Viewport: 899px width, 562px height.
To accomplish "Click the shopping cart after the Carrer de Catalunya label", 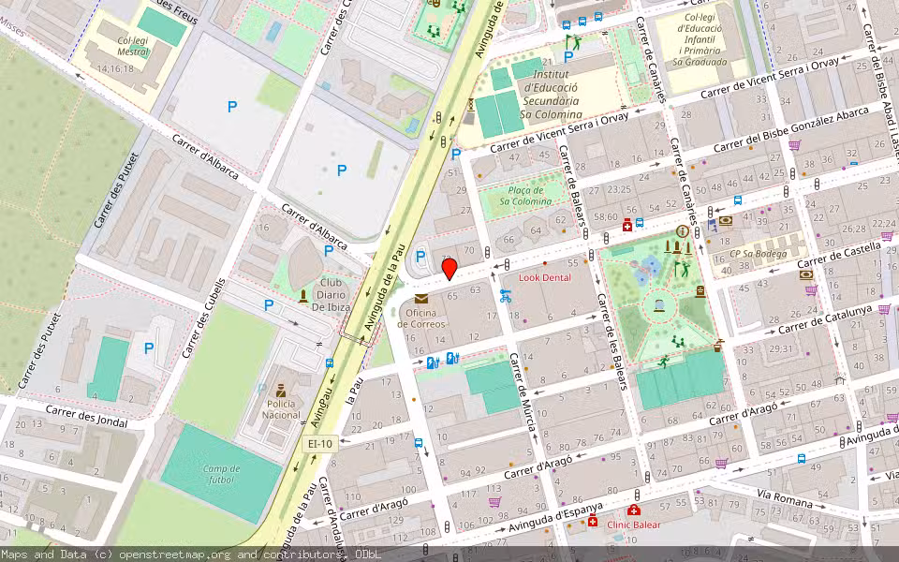I will click(884, 310).
